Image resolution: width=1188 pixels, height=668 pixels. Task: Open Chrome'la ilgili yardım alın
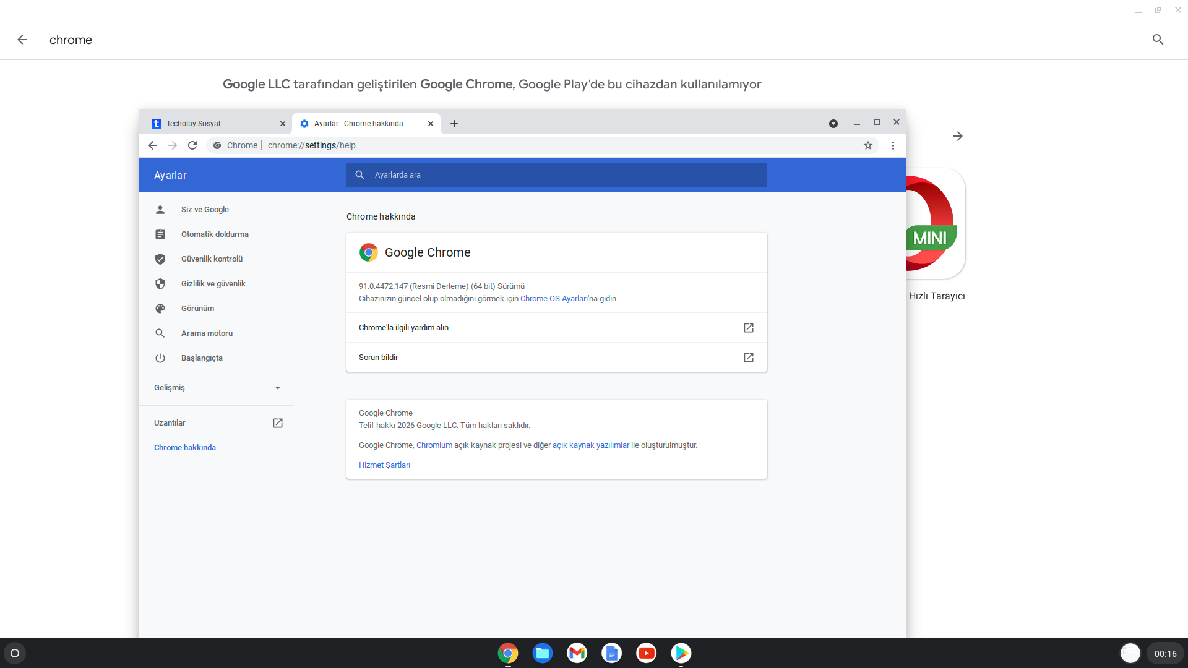click(557, 328)
